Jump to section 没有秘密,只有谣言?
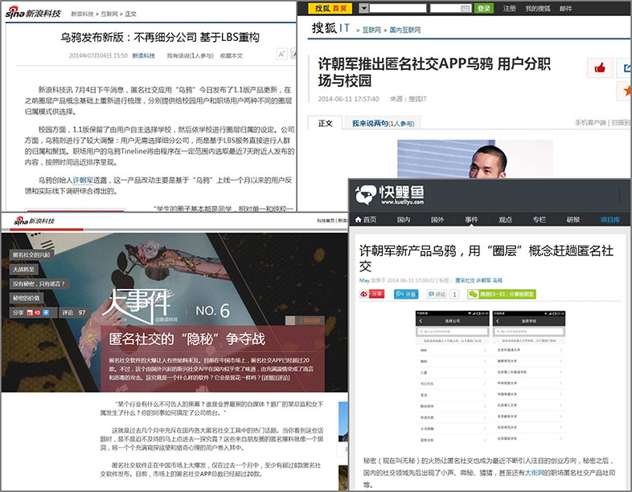Screen dimensions: 632x492 [x=39, y=283]
